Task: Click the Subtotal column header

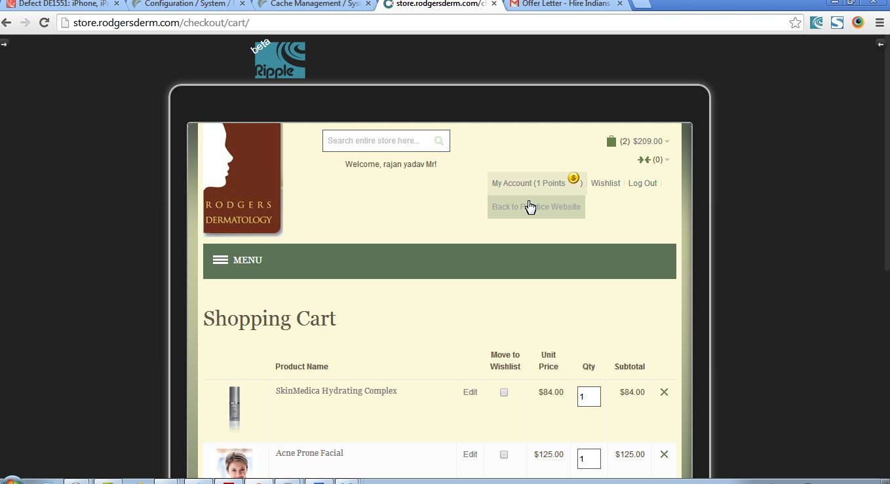Action: [x=630, y=367]
